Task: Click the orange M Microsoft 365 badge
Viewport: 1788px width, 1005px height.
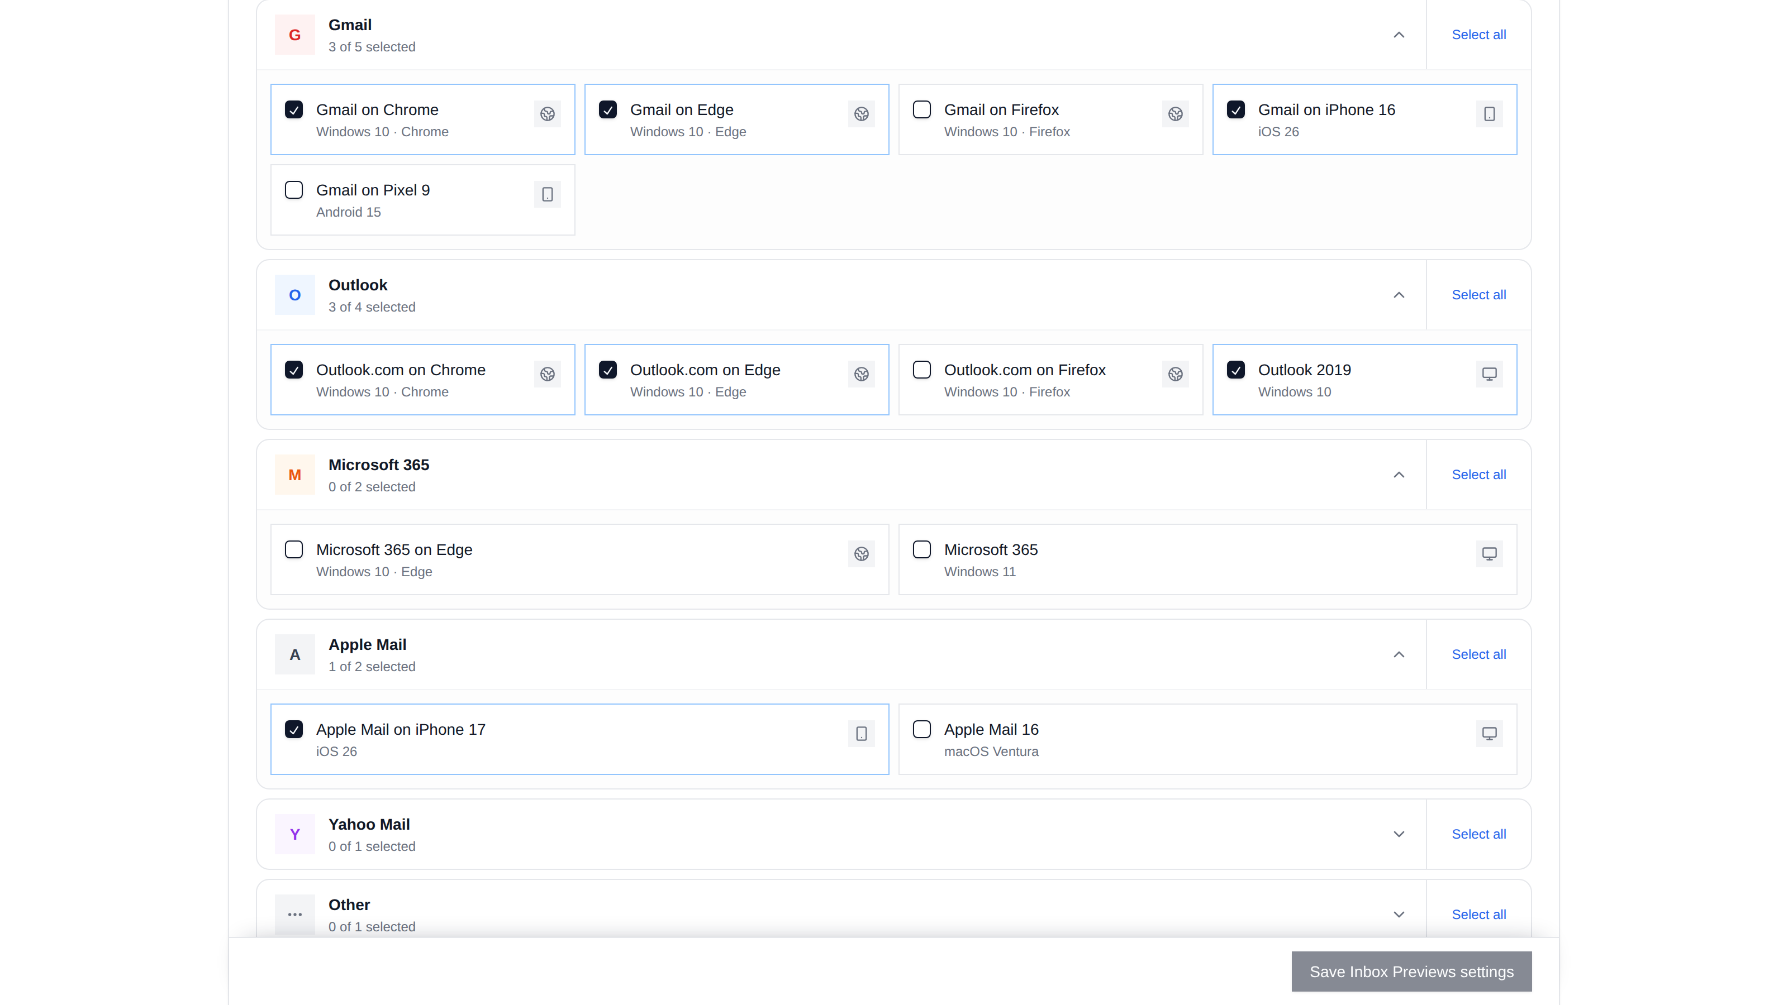Action: point(294,475)
